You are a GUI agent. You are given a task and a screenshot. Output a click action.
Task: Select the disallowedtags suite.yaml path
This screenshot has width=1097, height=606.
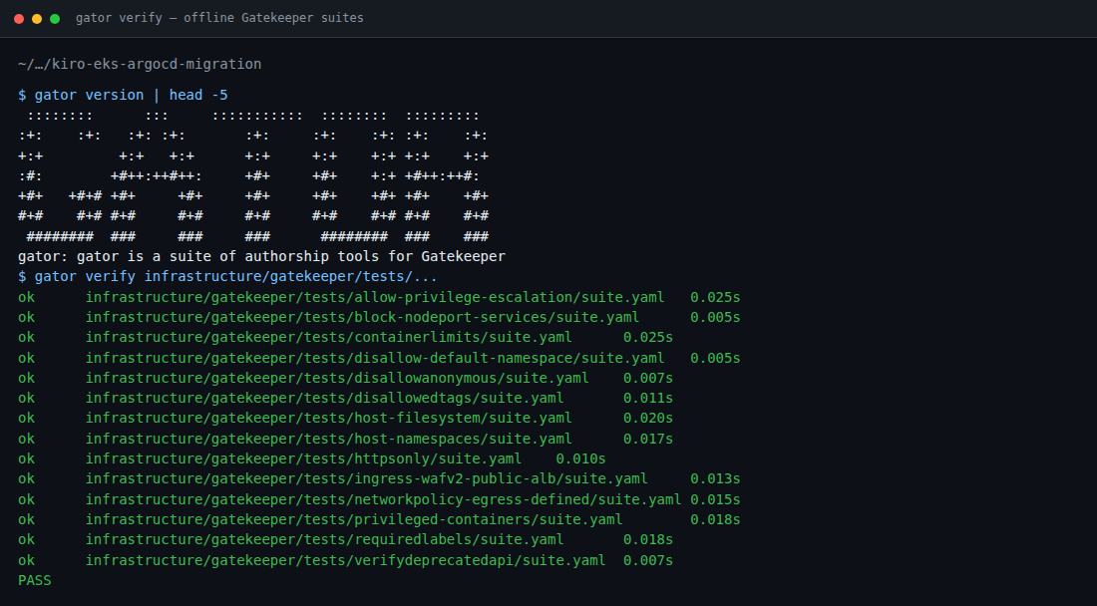tap(325, 399)
